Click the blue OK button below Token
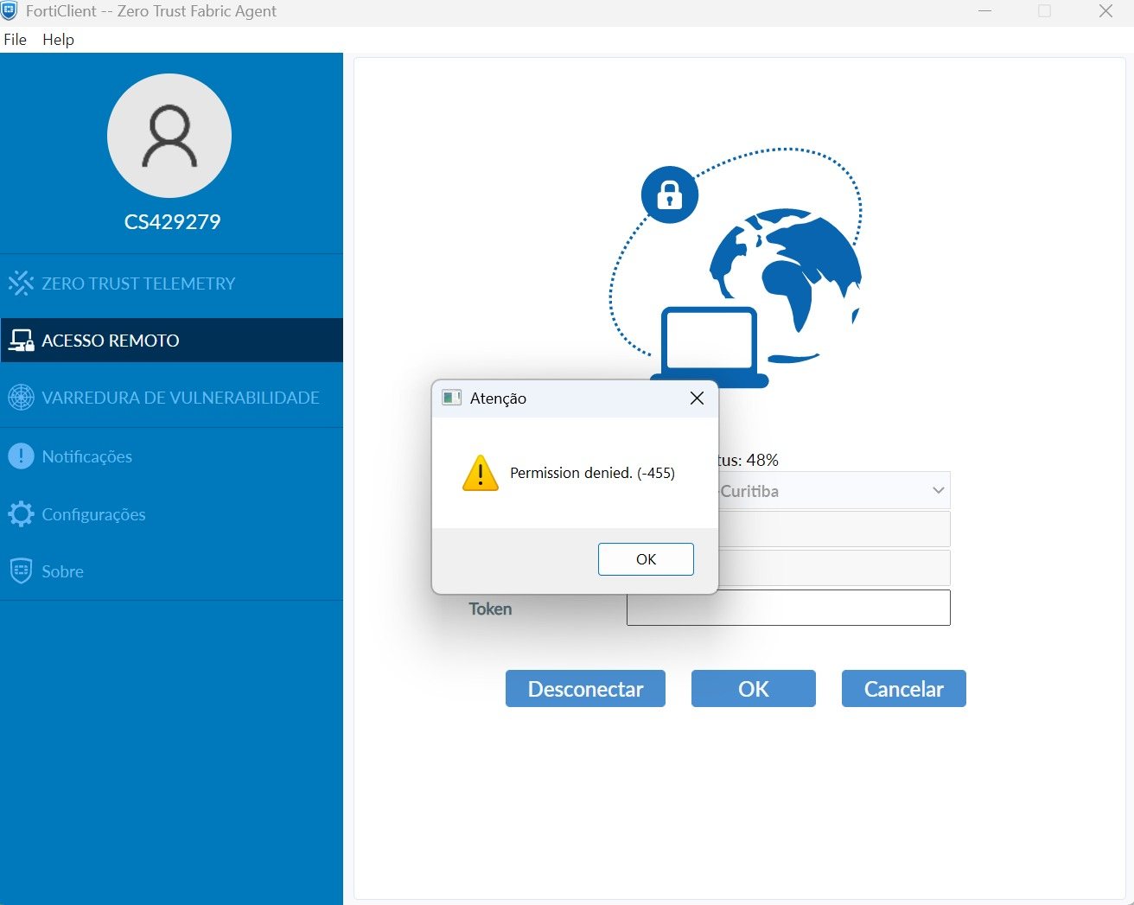 coord(754,689)
